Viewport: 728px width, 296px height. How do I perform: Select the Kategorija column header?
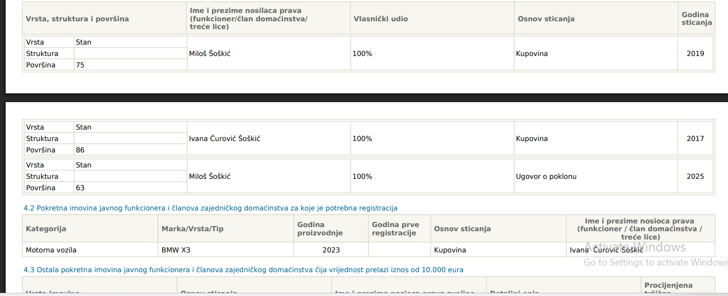click(x=46, y=229)
